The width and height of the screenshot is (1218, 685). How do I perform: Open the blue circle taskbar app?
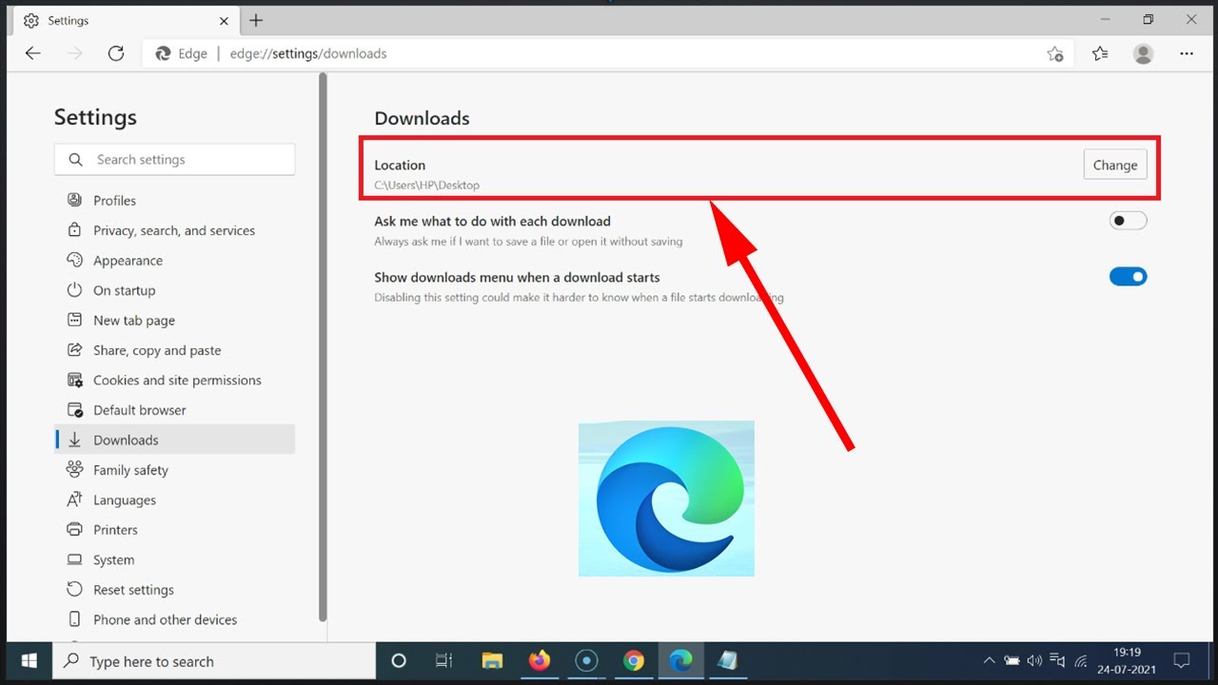point(586,661)
